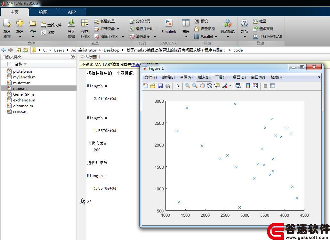Switch to the Plots (绘图) tab
This screenshot has width=330, height=240.
(x=43, y=12)
